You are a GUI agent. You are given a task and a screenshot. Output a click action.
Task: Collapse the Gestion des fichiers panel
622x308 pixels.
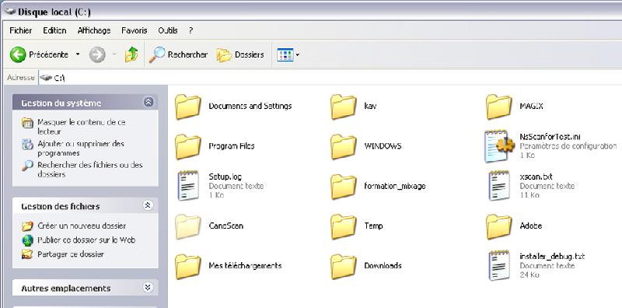click(148, 205)
